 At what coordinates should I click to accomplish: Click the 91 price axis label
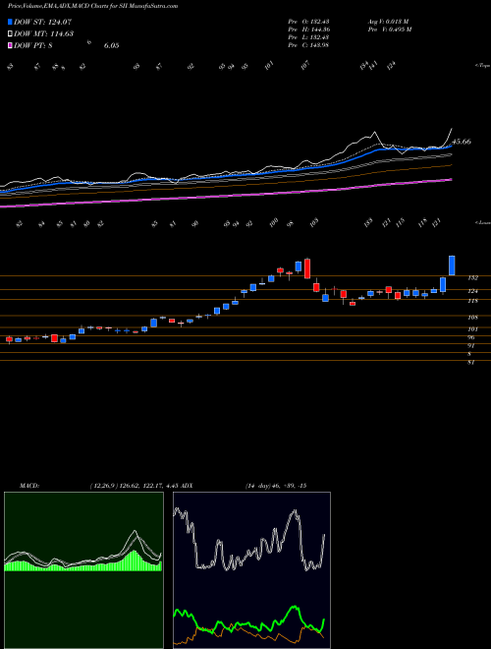471,345
